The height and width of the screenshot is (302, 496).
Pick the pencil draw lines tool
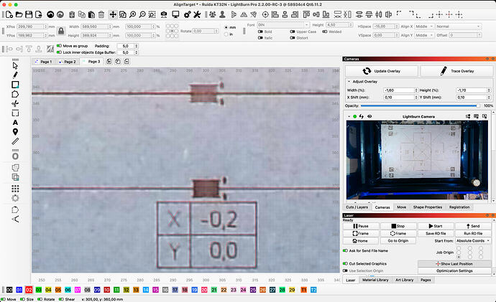click(x=15, y=75)
